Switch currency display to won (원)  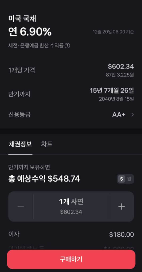[x=129, y=179]
